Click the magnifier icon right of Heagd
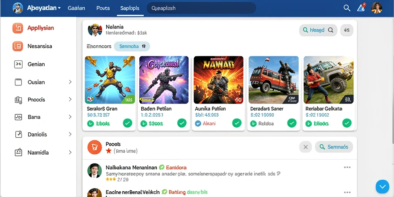The height and width of the screenshot is (197, 394). tap(331, 30)
